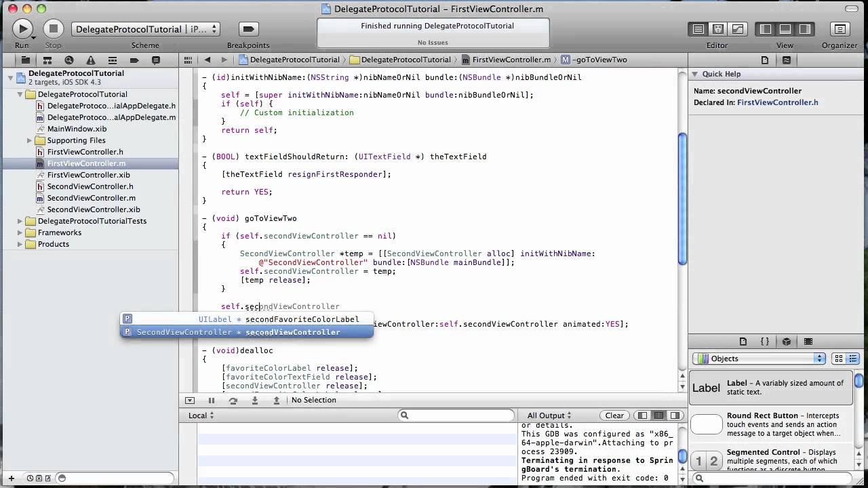The width and height of the screenshot is (868, 488).
Task: Go back in editor history
Action: click(208, 60)
